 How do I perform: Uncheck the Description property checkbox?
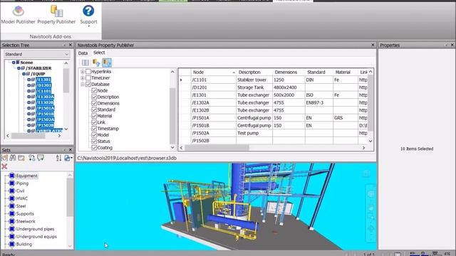94,97
